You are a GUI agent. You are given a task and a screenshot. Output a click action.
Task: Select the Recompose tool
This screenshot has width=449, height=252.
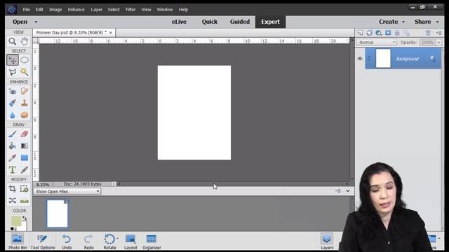(25, 189)
